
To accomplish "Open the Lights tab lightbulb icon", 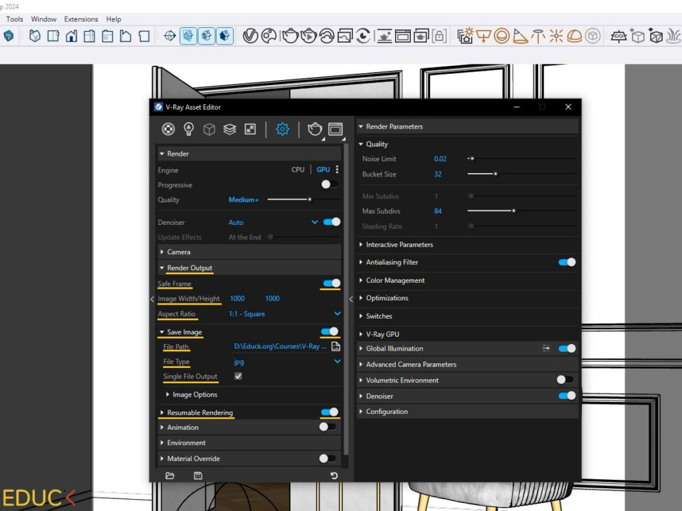I will coord(188,129).
